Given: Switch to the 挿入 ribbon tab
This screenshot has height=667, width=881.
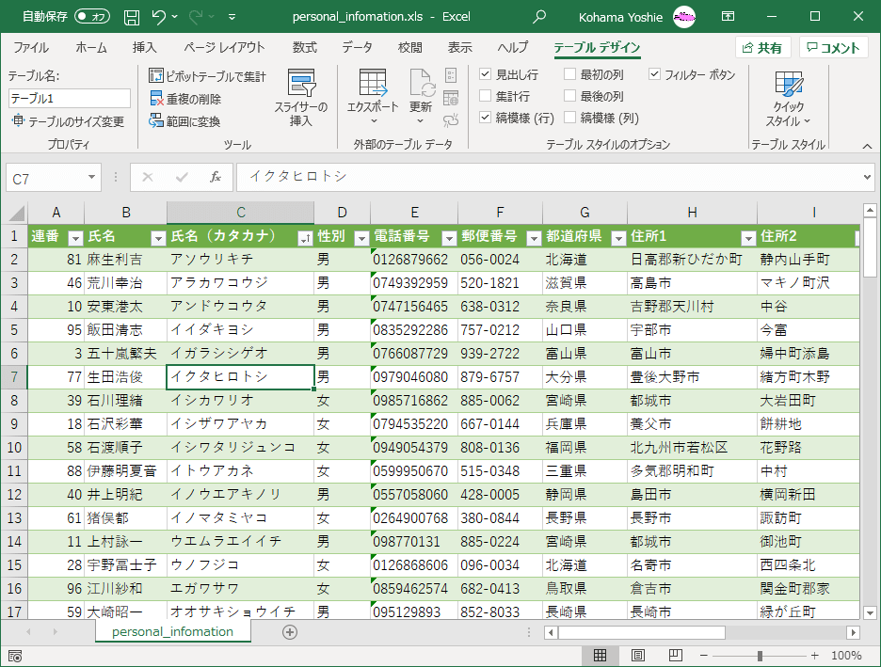Looking at the screenshot, I should (x=144, y=48).
